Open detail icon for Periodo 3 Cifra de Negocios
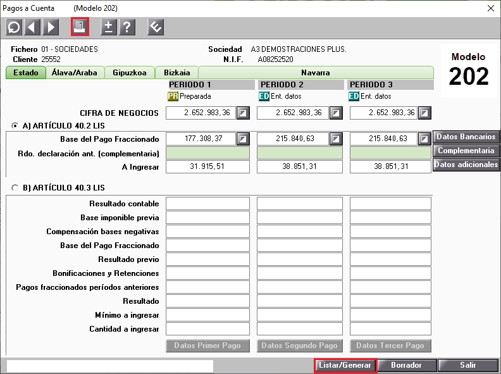501x374 pixels. [x=424, y=113]
